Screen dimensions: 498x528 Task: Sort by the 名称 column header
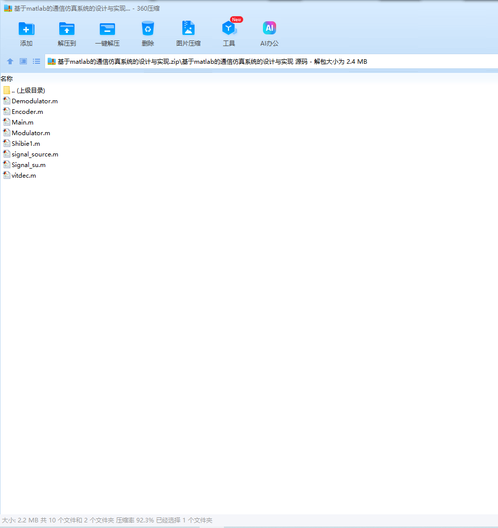pos(7,79)
